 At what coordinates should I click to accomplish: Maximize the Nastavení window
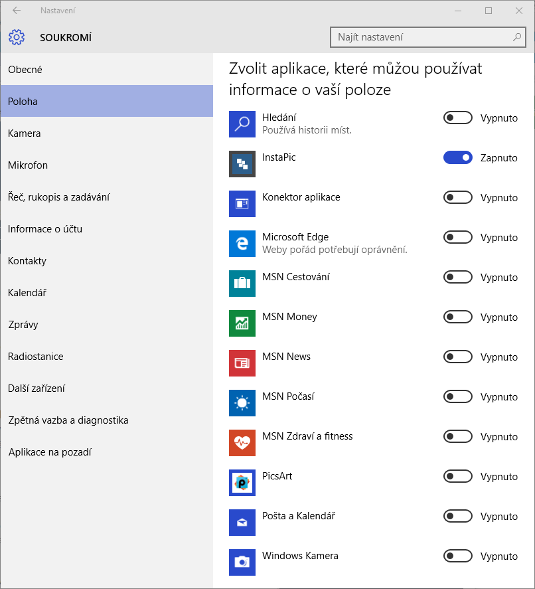tap(489, 11)
